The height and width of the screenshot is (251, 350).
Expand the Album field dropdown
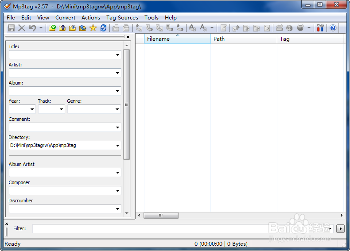coord(117,91)
